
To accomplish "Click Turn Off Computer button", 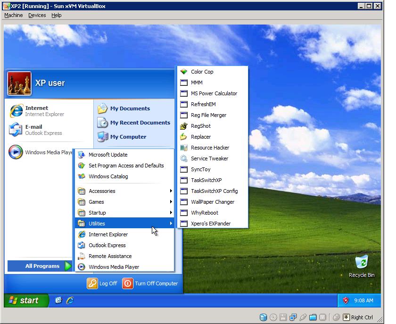I will coord(150,283).
